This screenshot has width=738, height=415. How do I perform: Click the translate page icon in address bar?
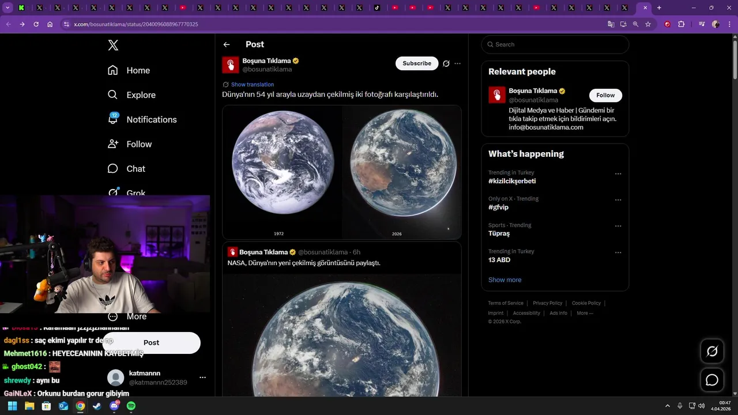pyautogui.click(x=611, y=24)
